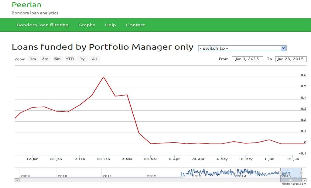Open the Contact menu item
Image resolution: width=311 pixels, height=188 pixels.
pos(135,25)
